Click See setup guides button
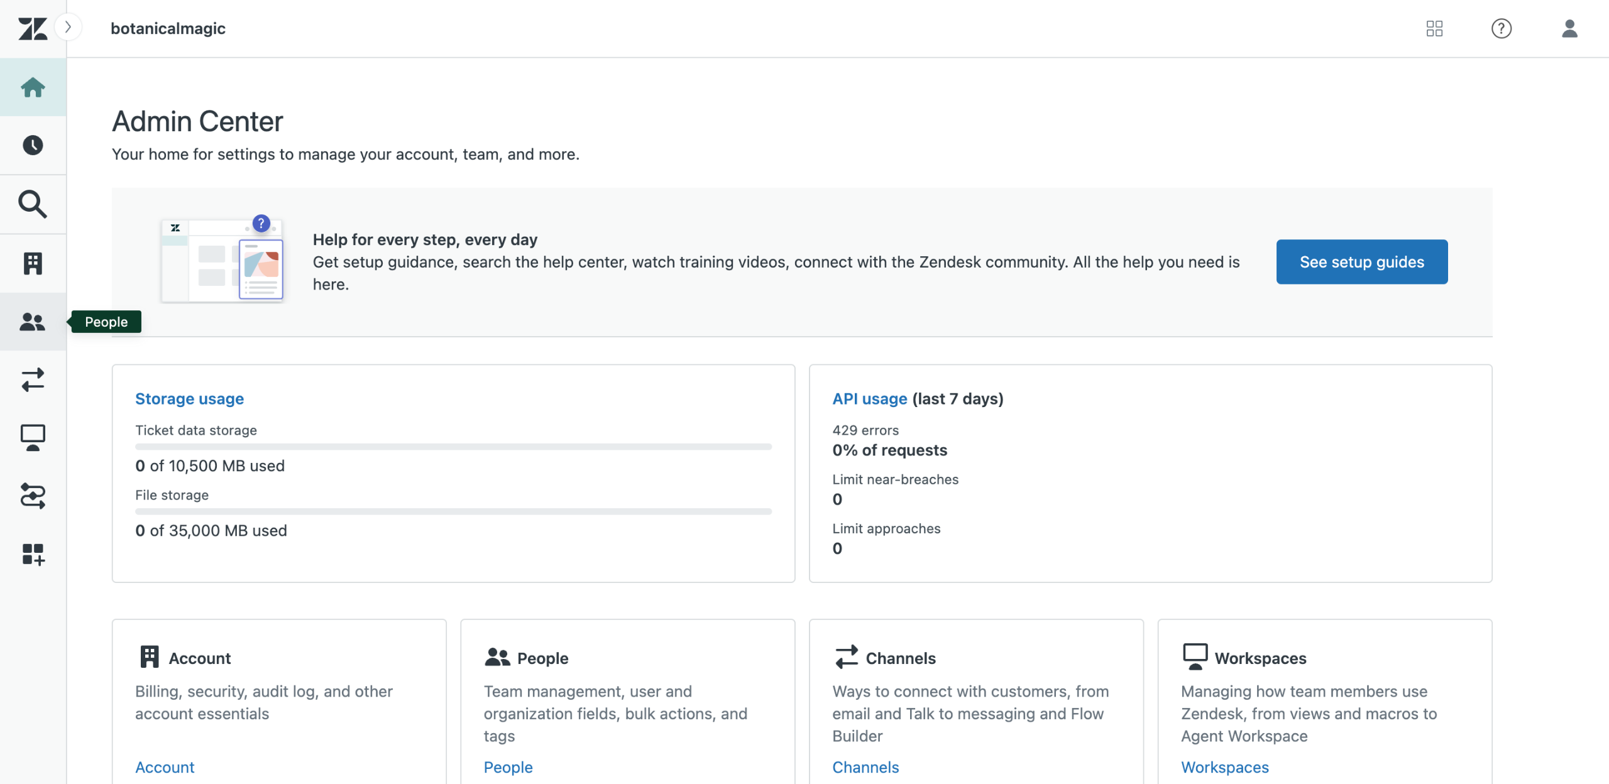Screen dimensions: 1609x784 (x=1362, y=262)
